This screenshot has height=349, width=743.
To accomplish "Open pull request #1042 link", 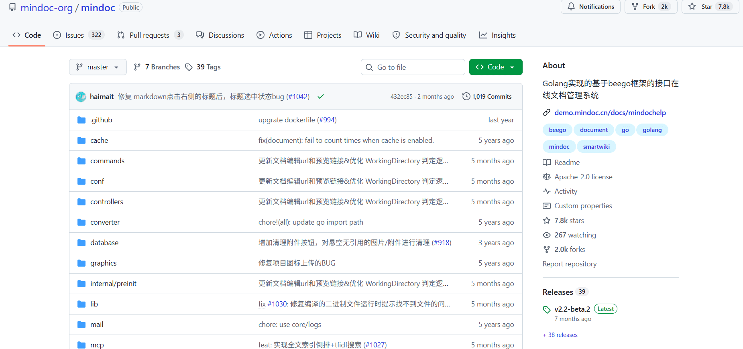I will point(298,97).
